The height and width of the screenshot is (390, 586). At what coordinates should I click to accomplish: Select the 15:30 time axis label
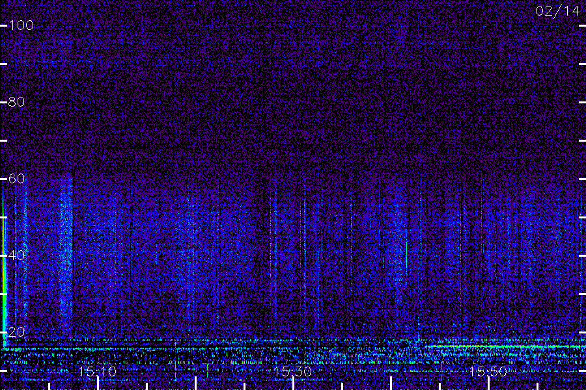click(x=293, y=372)
